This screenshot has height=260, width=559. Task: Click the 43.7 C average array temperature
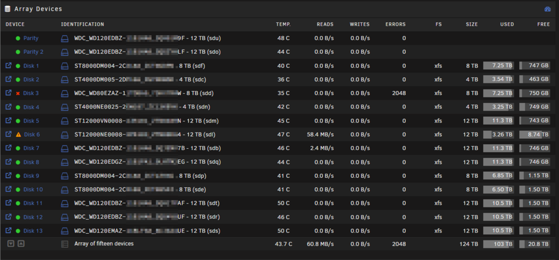click(284, 244)
